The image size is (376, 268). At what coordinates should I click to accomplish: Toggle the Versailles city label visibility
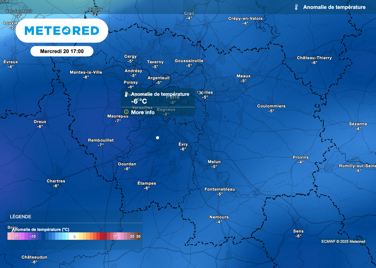[143, 107]
